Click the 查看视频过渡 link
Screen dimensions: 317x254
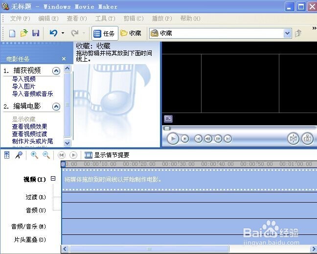coord(29,134)
